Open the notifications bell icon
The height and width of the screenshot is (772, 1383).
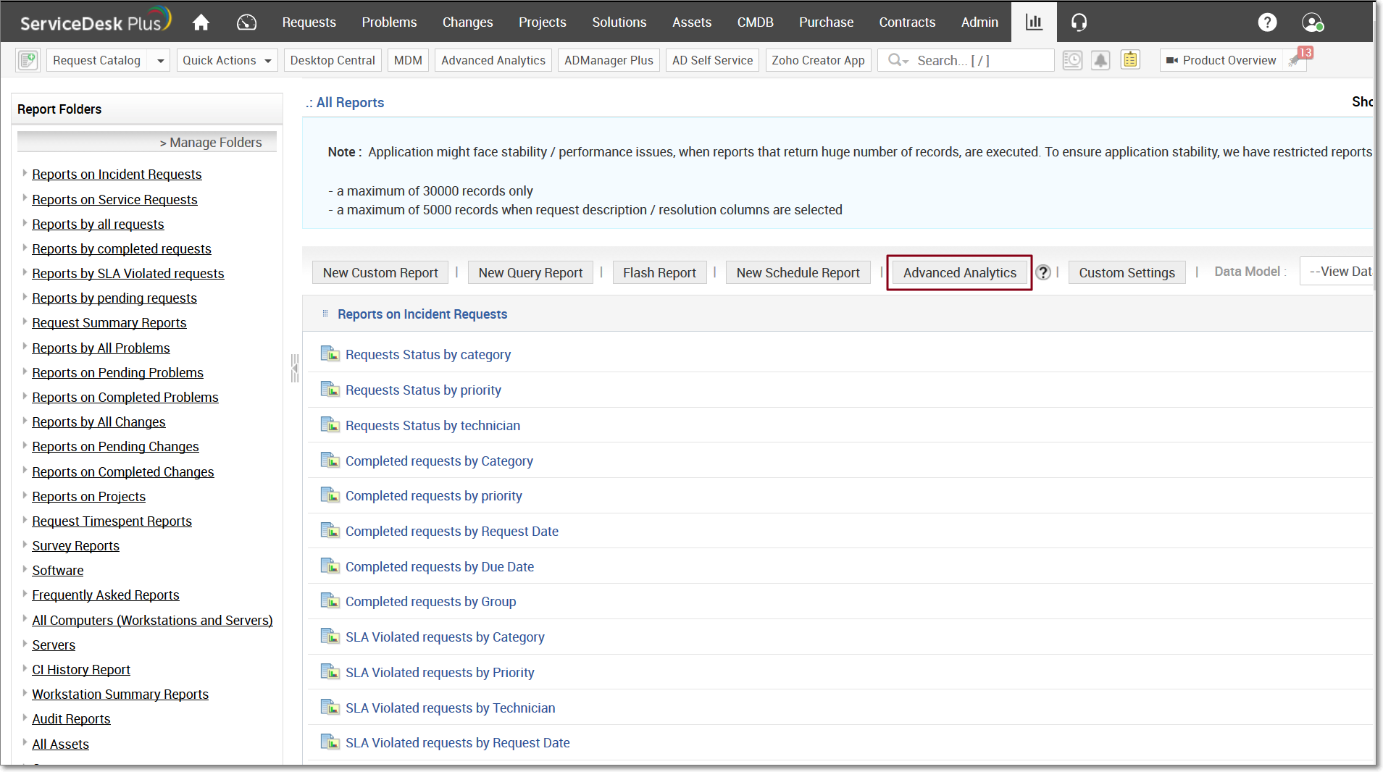[1100, 60]
